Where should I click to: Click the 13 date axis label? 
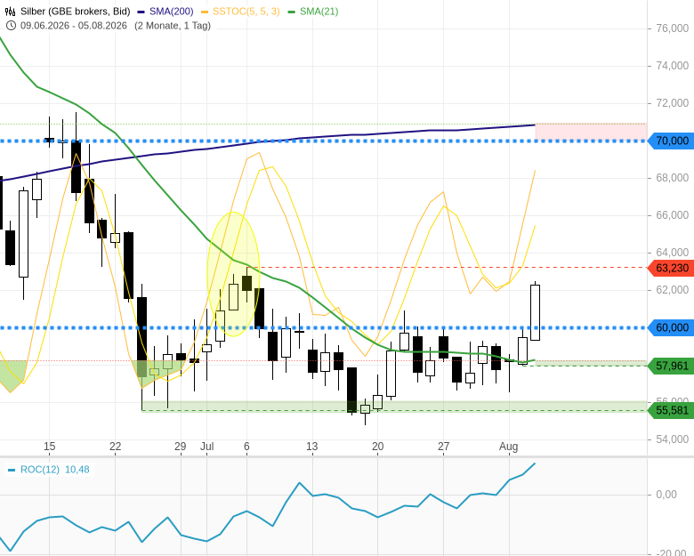(x=312, y=447)
